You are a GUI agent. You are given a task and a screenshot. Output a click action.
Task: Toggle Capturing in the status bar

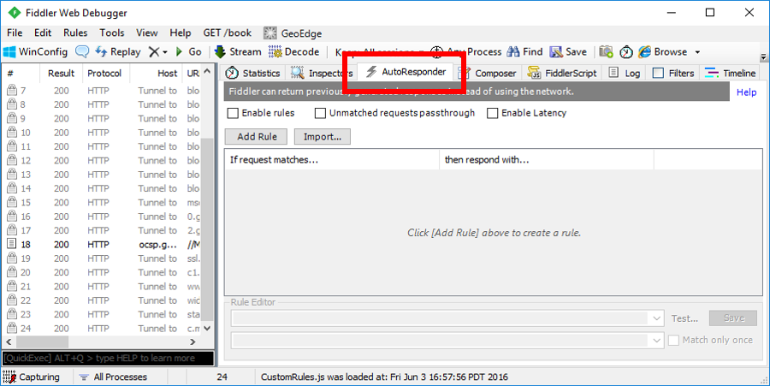(32, 377)
